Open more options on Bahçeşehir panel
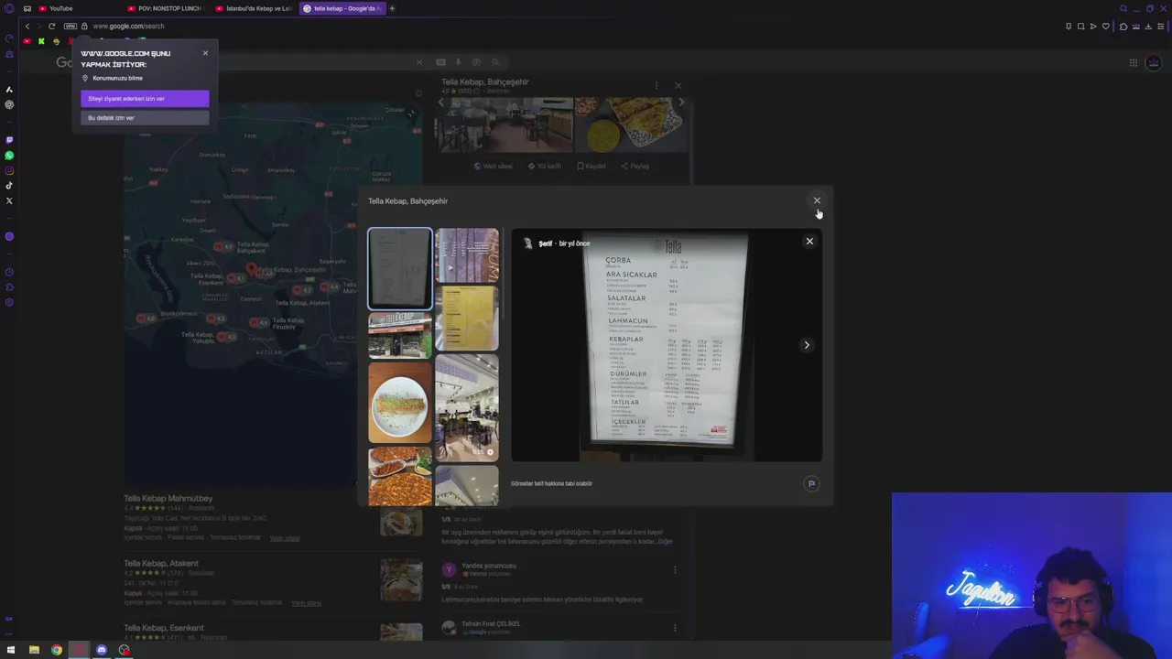This screenshot has width=1172, height=659. [656, 85]
